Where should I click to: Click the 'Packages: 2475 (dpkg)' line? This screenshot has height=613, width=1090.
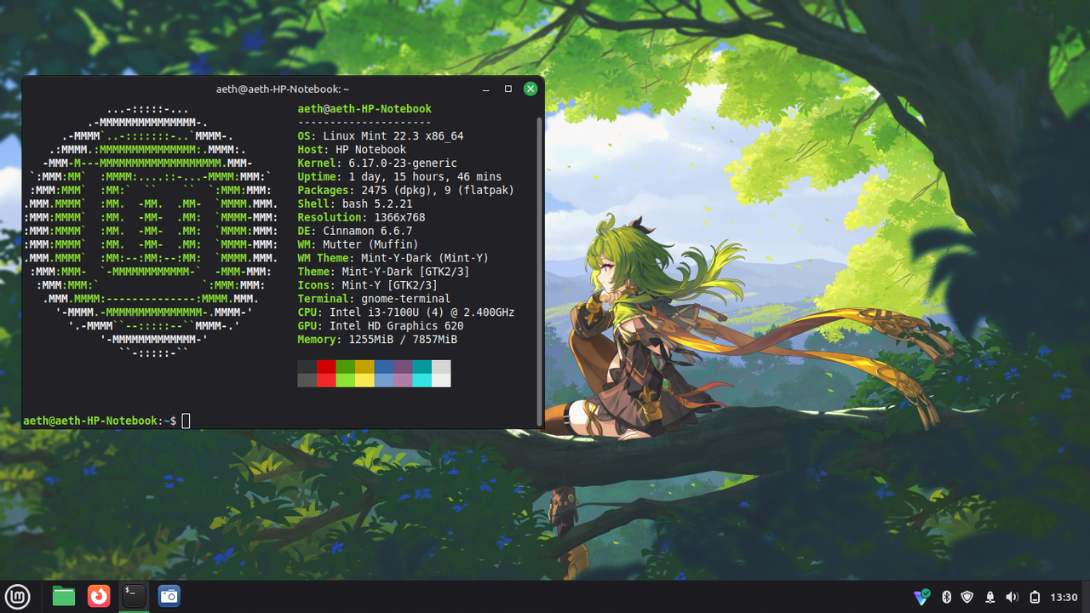pyautogui.click(x=405, y=191)
